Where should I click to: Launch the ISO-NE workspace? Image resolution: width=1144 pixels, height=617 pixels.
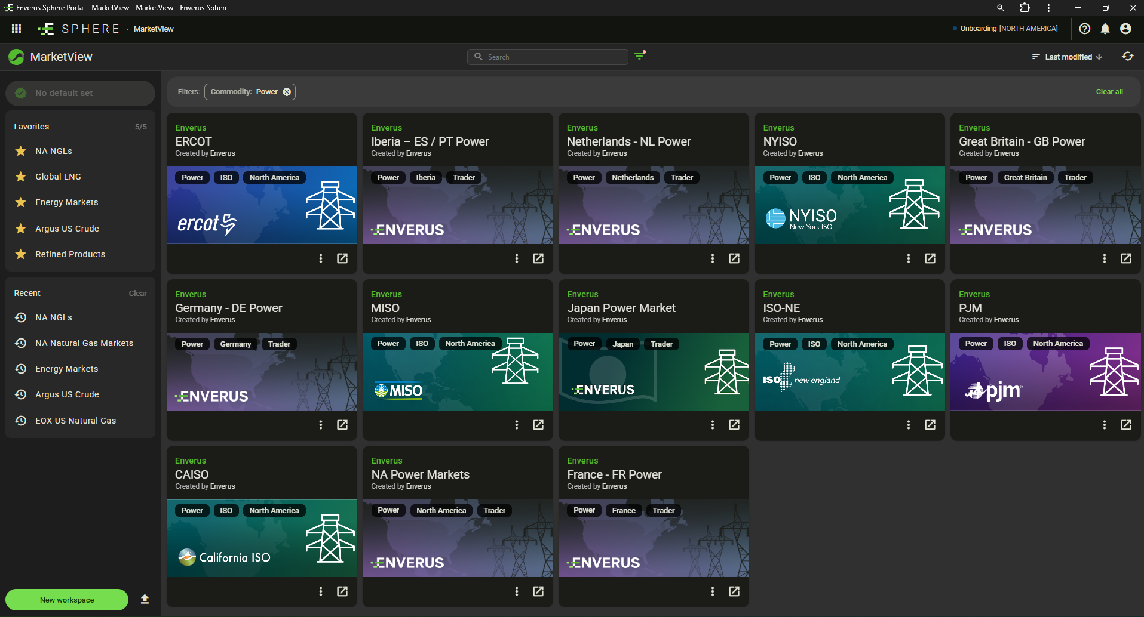click(930, 425)
